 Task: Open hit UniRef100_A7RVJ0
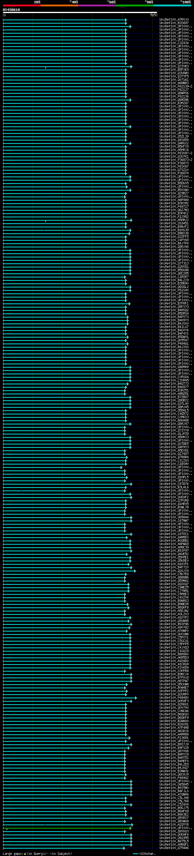coord(174,20)
